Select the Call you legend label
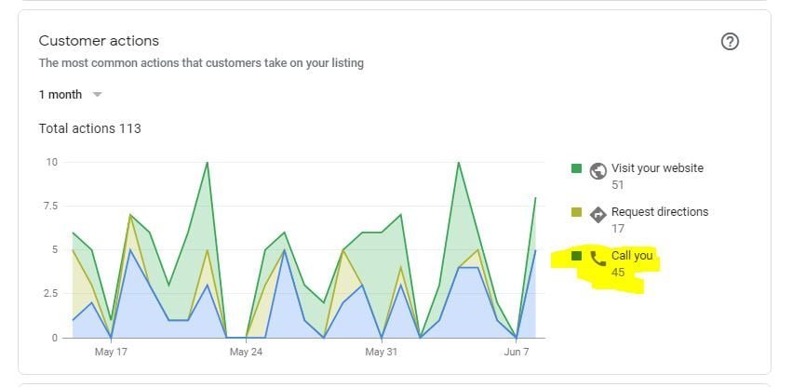 point(632,256)
